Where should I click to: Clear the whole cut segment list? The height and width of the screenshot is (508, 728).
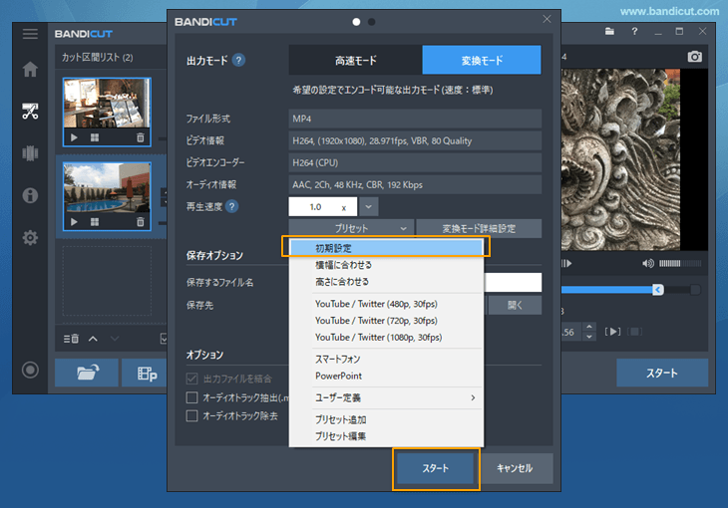pyautogui.click(x=71, y=339)
